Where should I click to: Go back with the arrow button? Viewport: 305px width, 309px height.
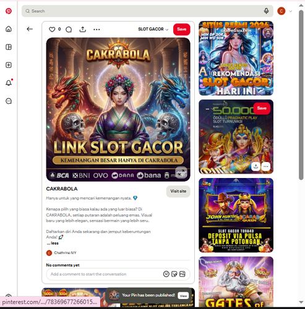(30, 29)
